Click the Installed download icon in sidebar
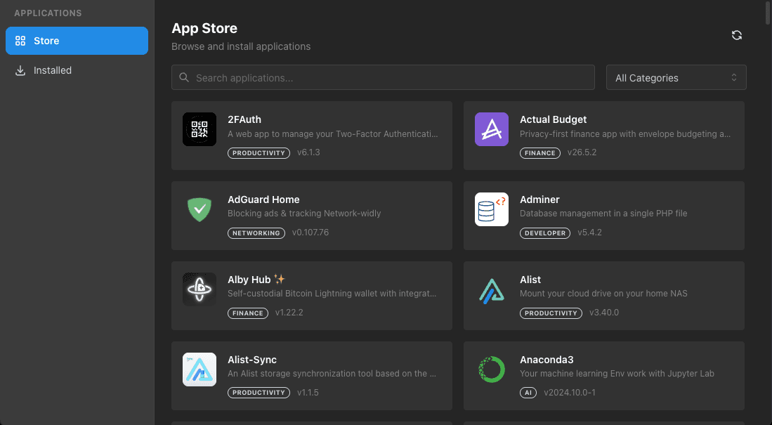The image size is (772, 425). click(20, 70)
